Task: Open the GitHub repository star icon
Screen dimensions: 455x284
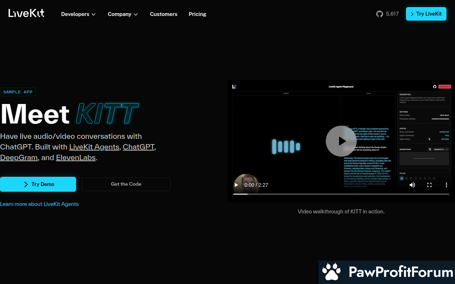Action: point(380,14)
